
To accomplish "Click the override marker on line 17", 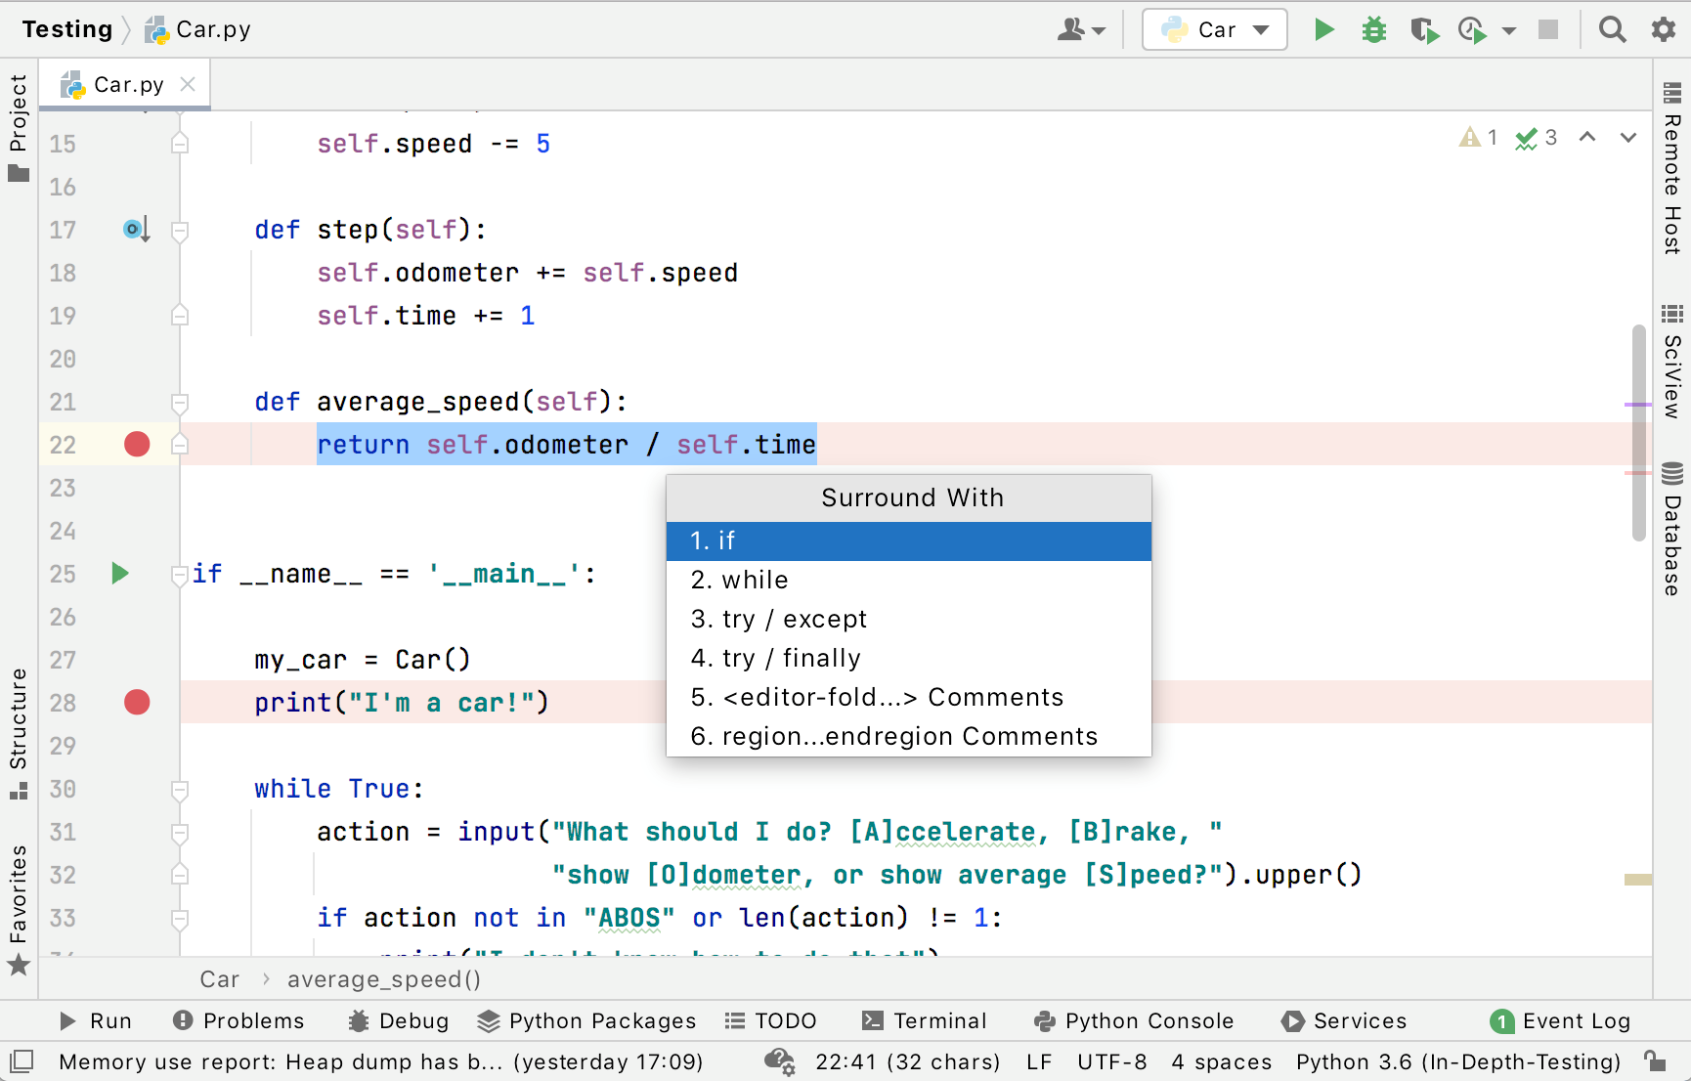I will coord(135,230).
